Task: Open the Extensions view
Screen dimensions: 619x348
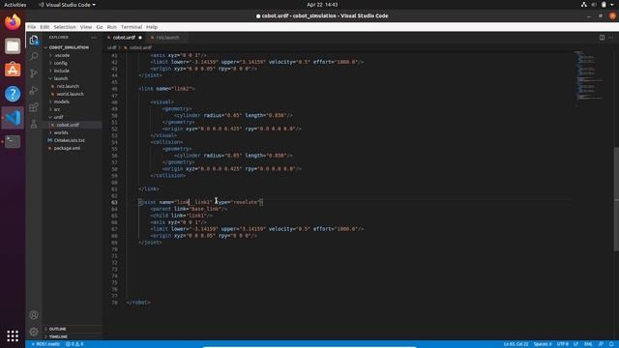Action: point(34,107)
